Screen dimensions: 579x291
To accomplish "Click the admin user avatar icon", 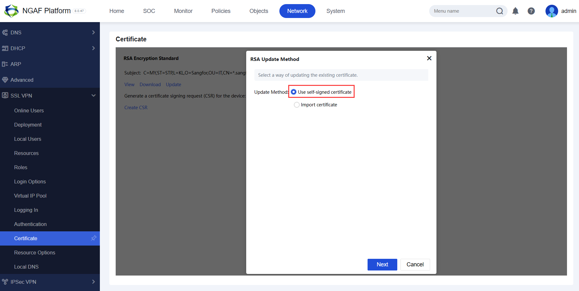I will [x=552, y=11].
